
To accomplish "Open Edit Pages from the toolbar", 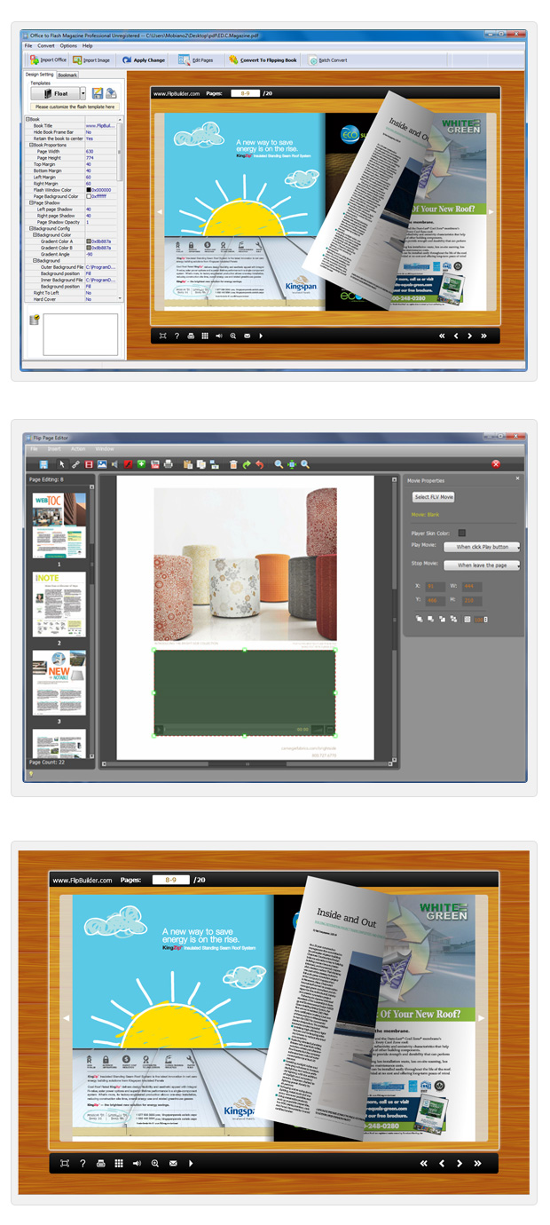I will tap(196, 60).
